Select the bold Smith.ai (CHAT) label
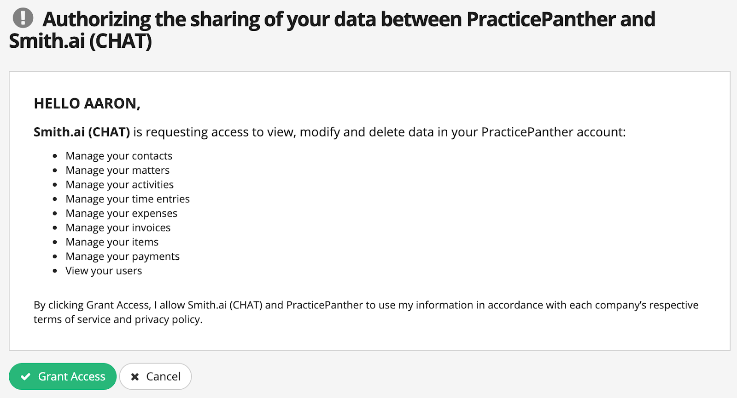Screen dimensions: 737x398 81,132
